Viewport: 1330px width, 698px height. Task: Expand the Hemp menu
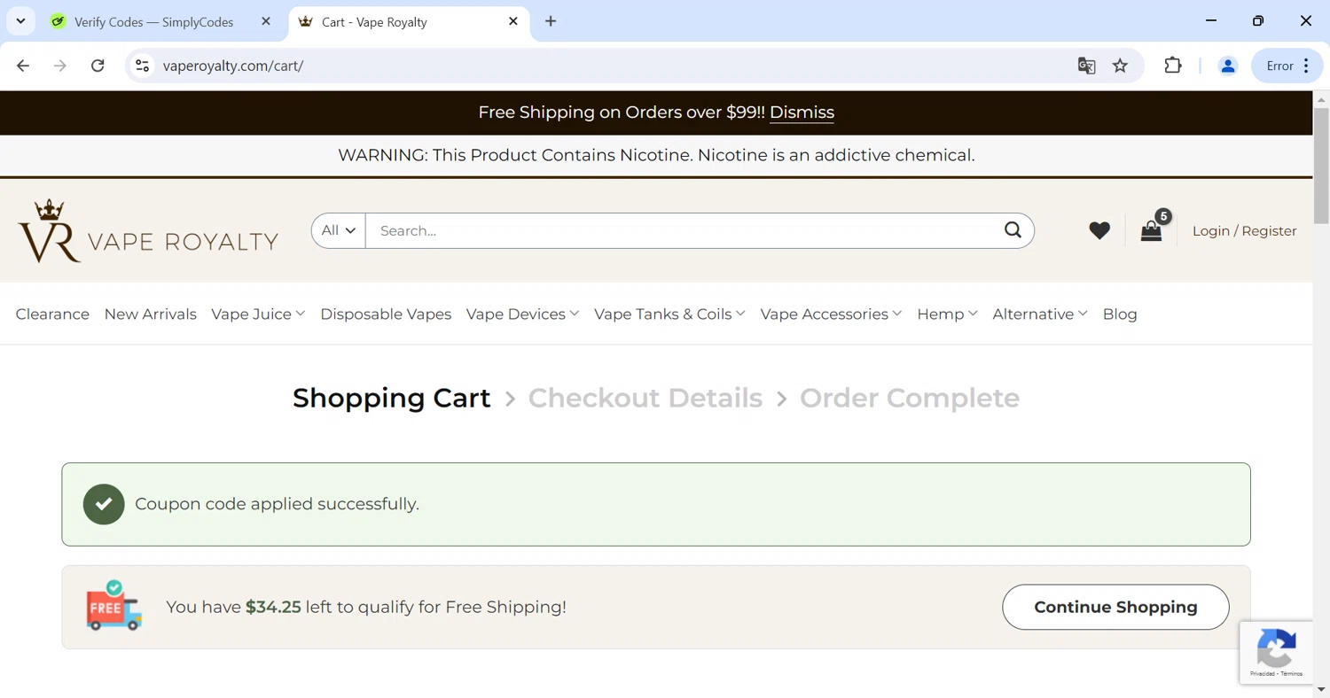coord(947,314)
